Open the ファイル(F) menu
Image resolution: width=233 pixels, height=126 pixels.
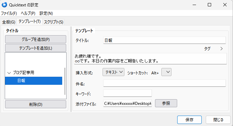pyautogui.click(x=9, y=13)
